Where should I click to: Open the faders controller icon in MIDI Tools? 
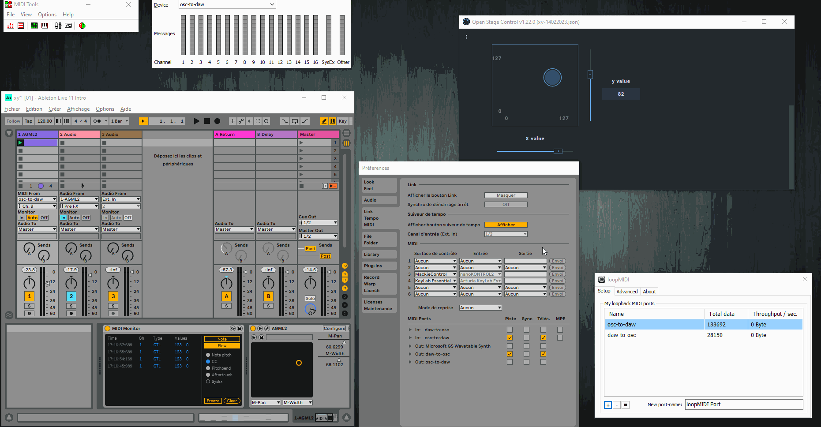58,26
